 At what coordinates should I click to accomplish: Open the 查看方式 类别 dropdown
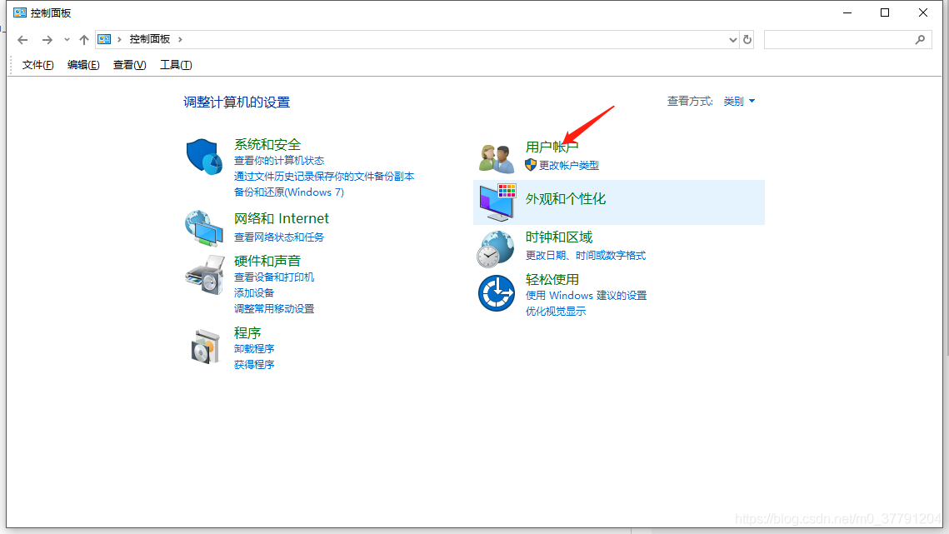[739, 101]
